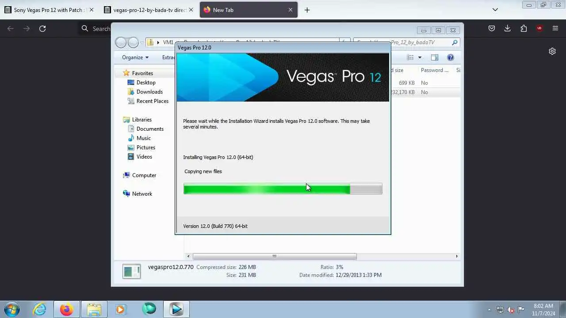Click Explorer forward navigation button

point(133,42)
